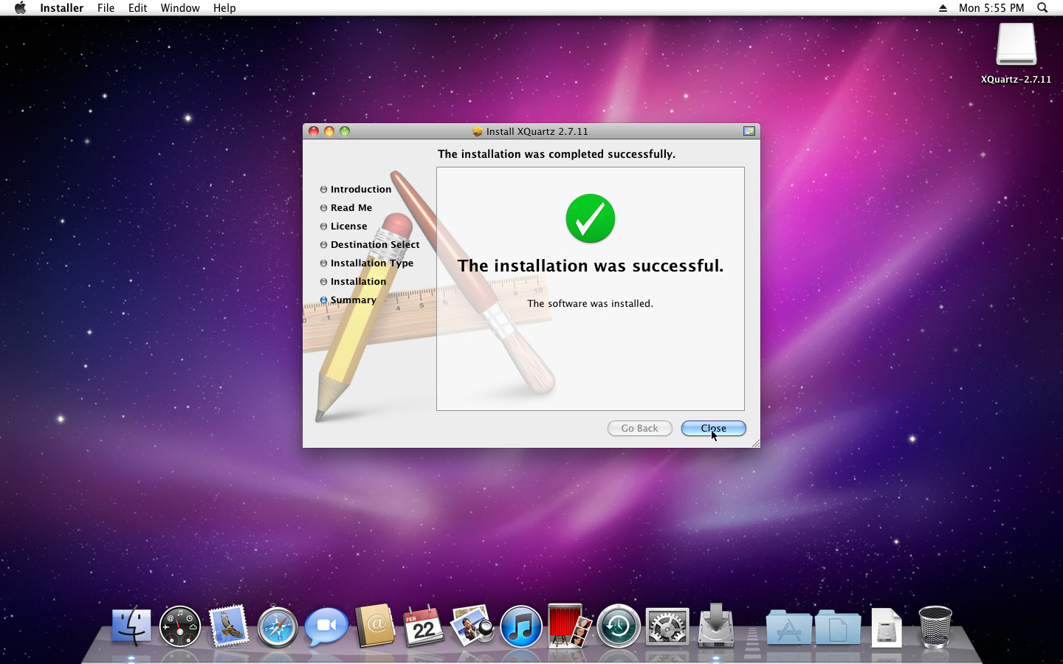Open the File menu
The height and width of the screenshot is (664, 1063).
click(x=106, y=8)
